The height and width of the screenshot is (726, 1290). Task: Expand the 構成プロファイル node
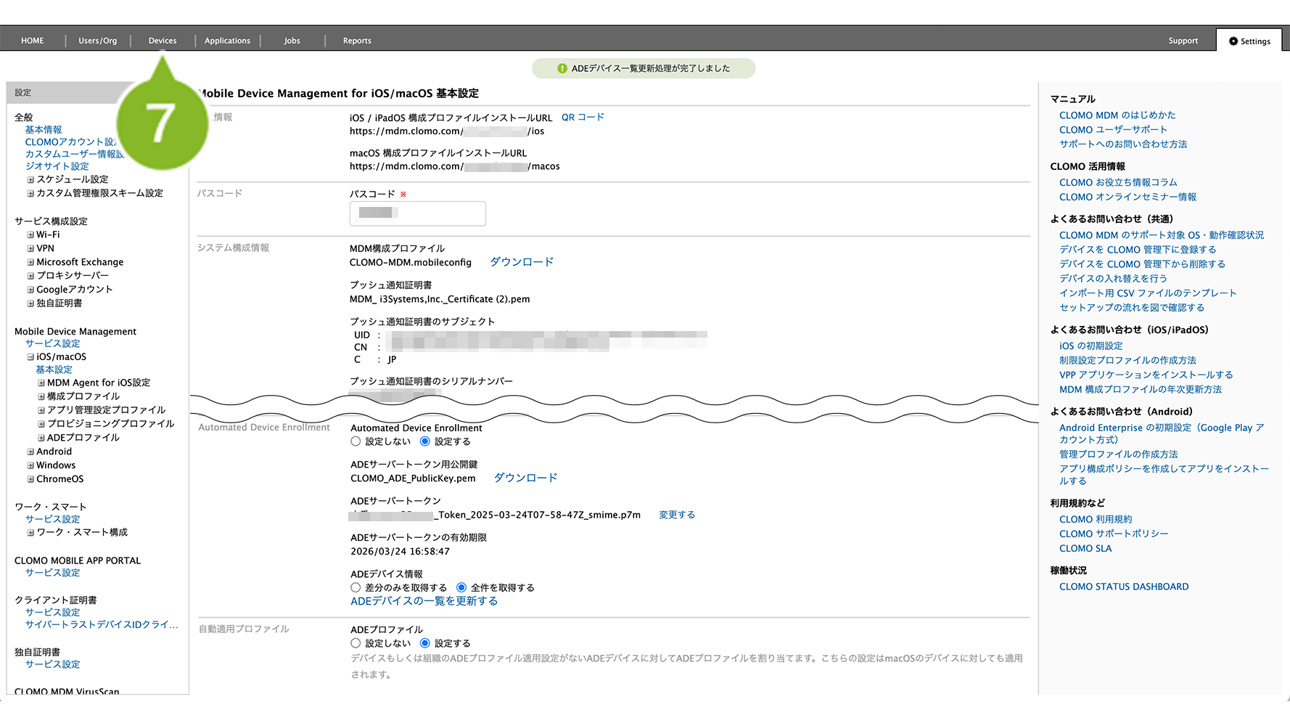coord(41,396)
